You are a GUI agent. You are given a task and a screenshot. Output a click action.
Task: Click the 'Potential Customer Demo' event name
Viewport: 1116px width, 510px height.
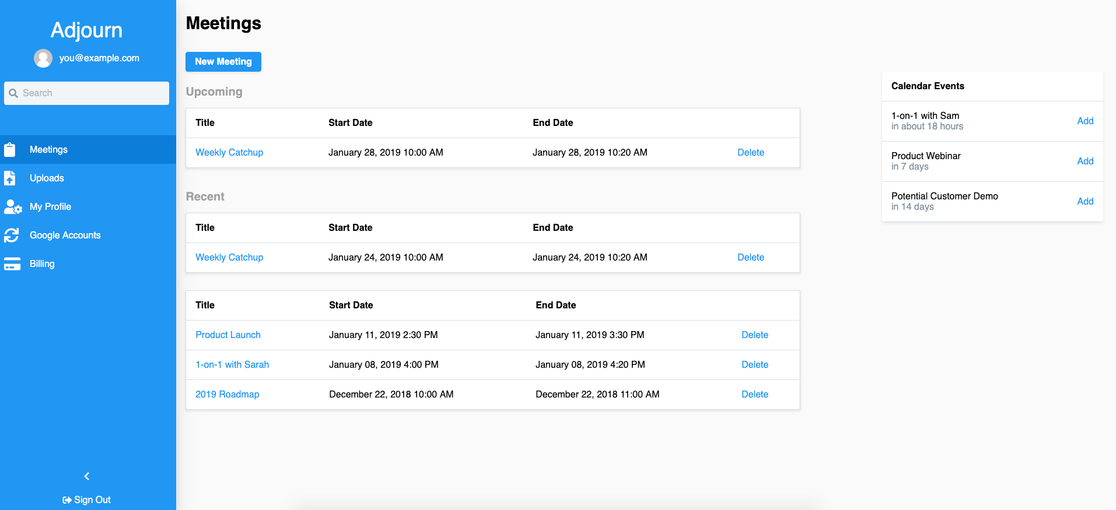pyautogui.click(x=944, y=196)
